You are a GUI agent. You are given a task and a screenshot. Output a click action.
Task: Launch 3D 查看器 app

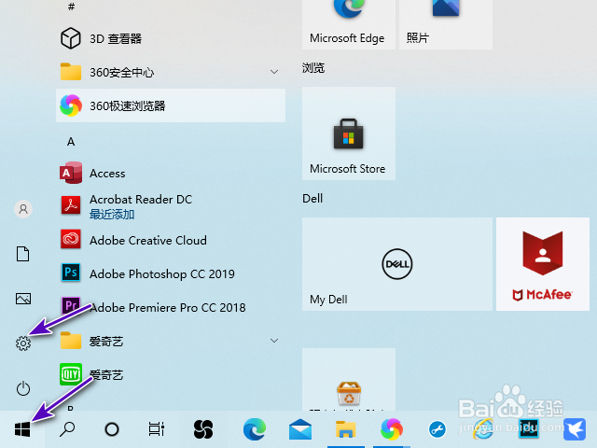point(171,38)
